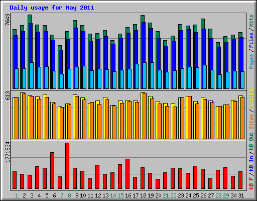The width and height of the screenshot is (257, 201).
Task: Click the cyan pages bar for day 7
Action: (62, 81)
